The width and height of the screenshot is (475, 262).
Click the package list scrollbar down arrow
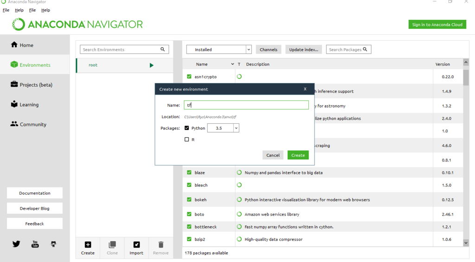point(466,243)
